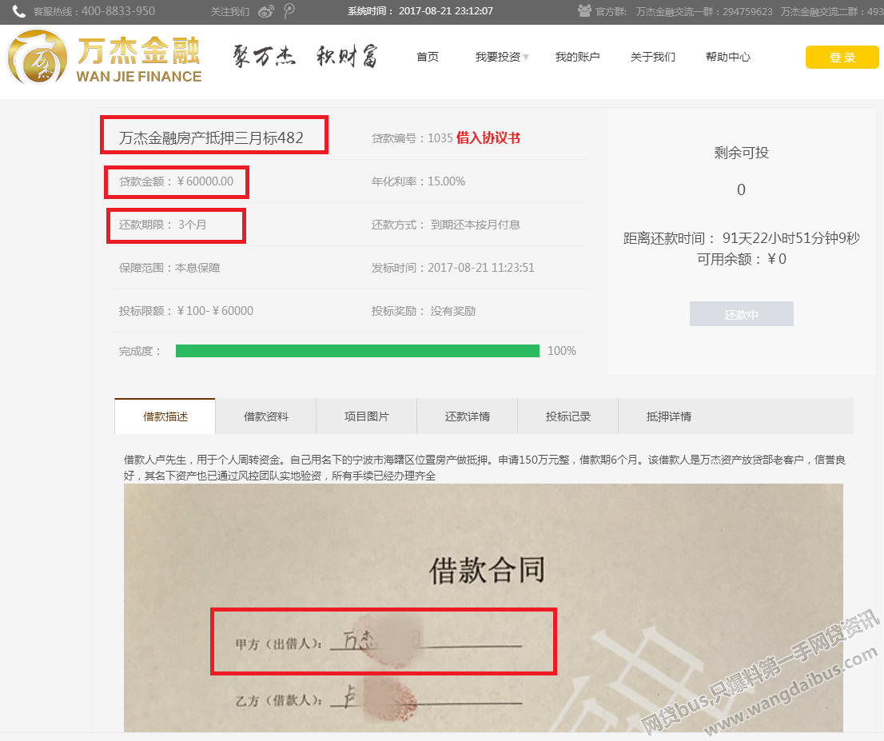
Task: Click the 投标限额 ￥100-￥60000 text
Action: click(x=186, y=311)
